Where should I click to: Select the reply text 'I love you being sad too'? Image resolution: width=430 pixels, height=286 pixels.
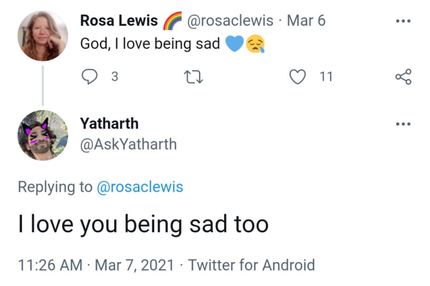point(143,224)
